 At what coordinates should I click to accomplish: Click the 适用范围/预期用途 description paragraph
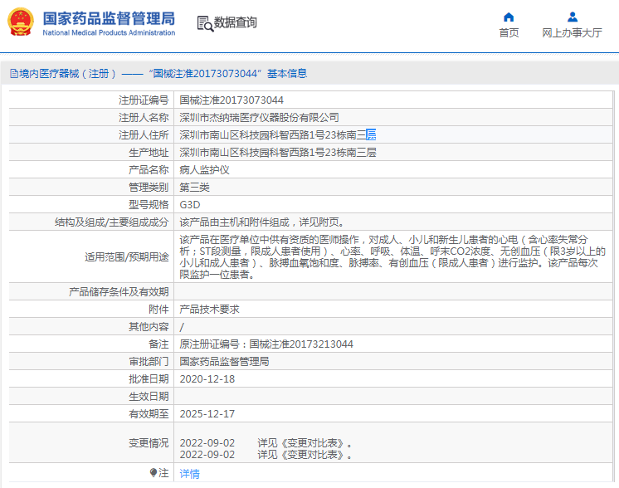tap(392, 256)
